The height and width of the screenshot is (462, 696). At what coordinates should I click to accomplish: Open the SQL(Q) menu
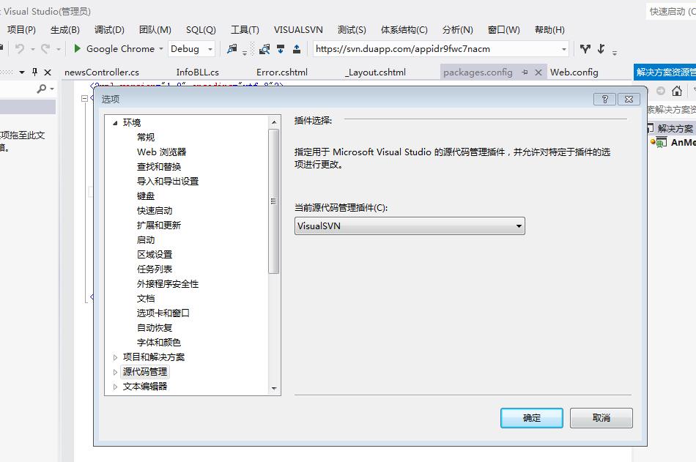tap(201, 30)
